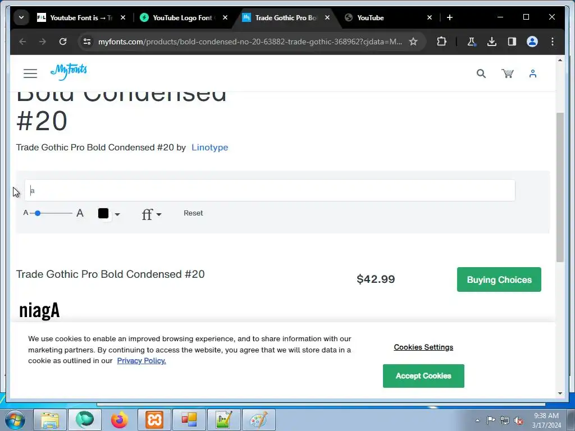Click the small A size label
Screen dimensions: 575x431
coord(26,213)
